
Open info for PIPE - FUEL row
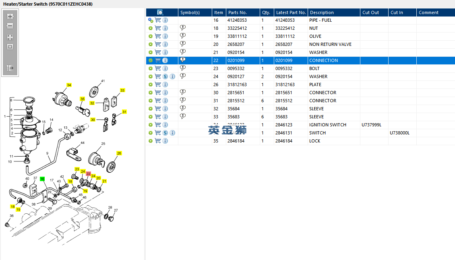(x=165, y=20)
